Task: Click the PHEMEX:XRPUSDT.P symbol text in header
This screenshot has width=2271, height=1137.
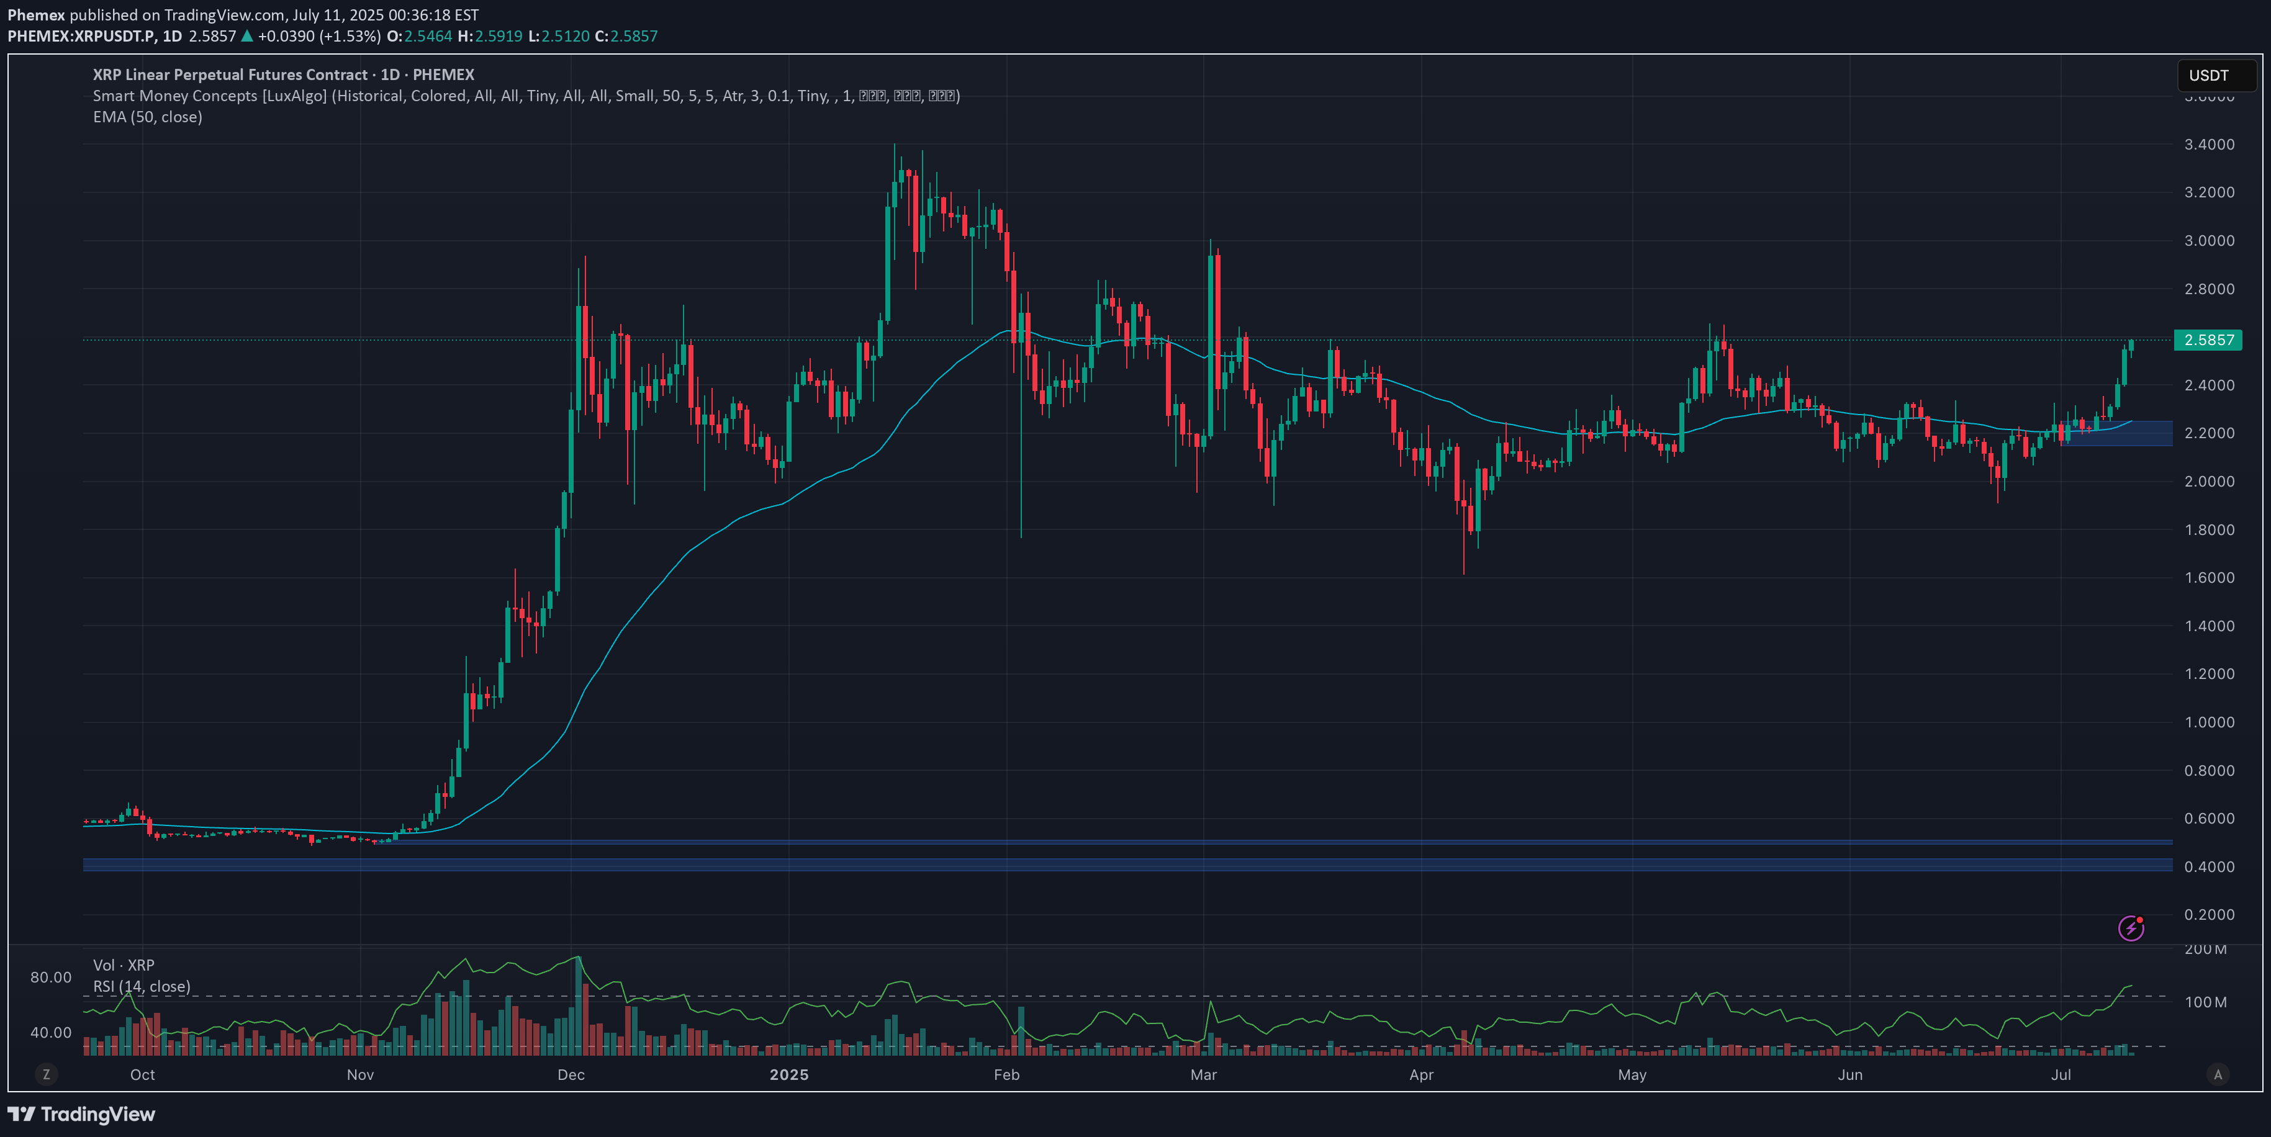Action: 81,36
